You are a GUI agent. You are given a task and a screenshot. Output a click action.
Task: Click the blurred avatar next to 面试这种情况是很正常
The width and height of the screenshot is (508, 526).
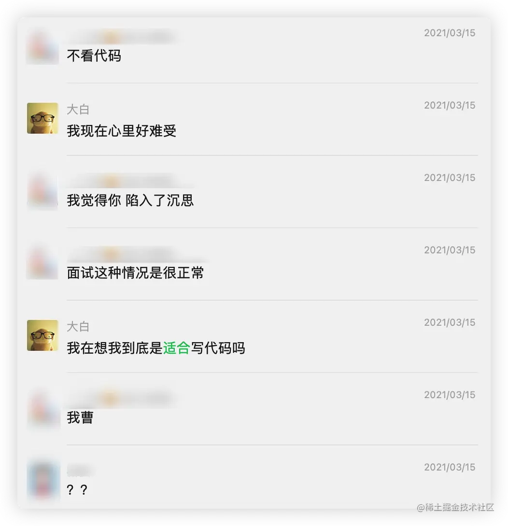[x=42, y=263]
